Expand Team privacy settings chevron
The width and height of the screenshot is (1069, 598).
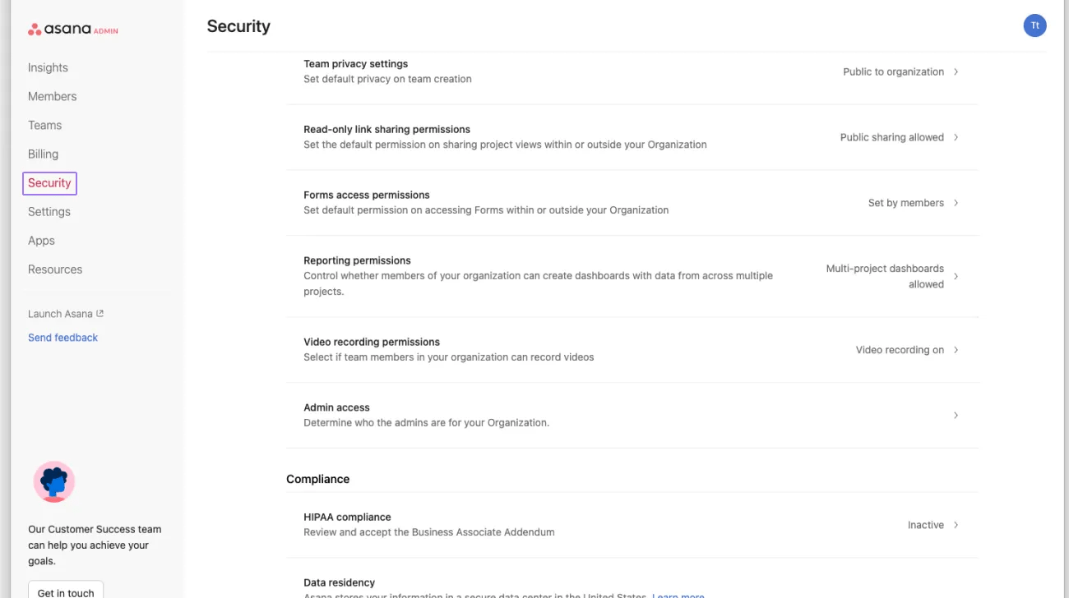coord(956,72)
